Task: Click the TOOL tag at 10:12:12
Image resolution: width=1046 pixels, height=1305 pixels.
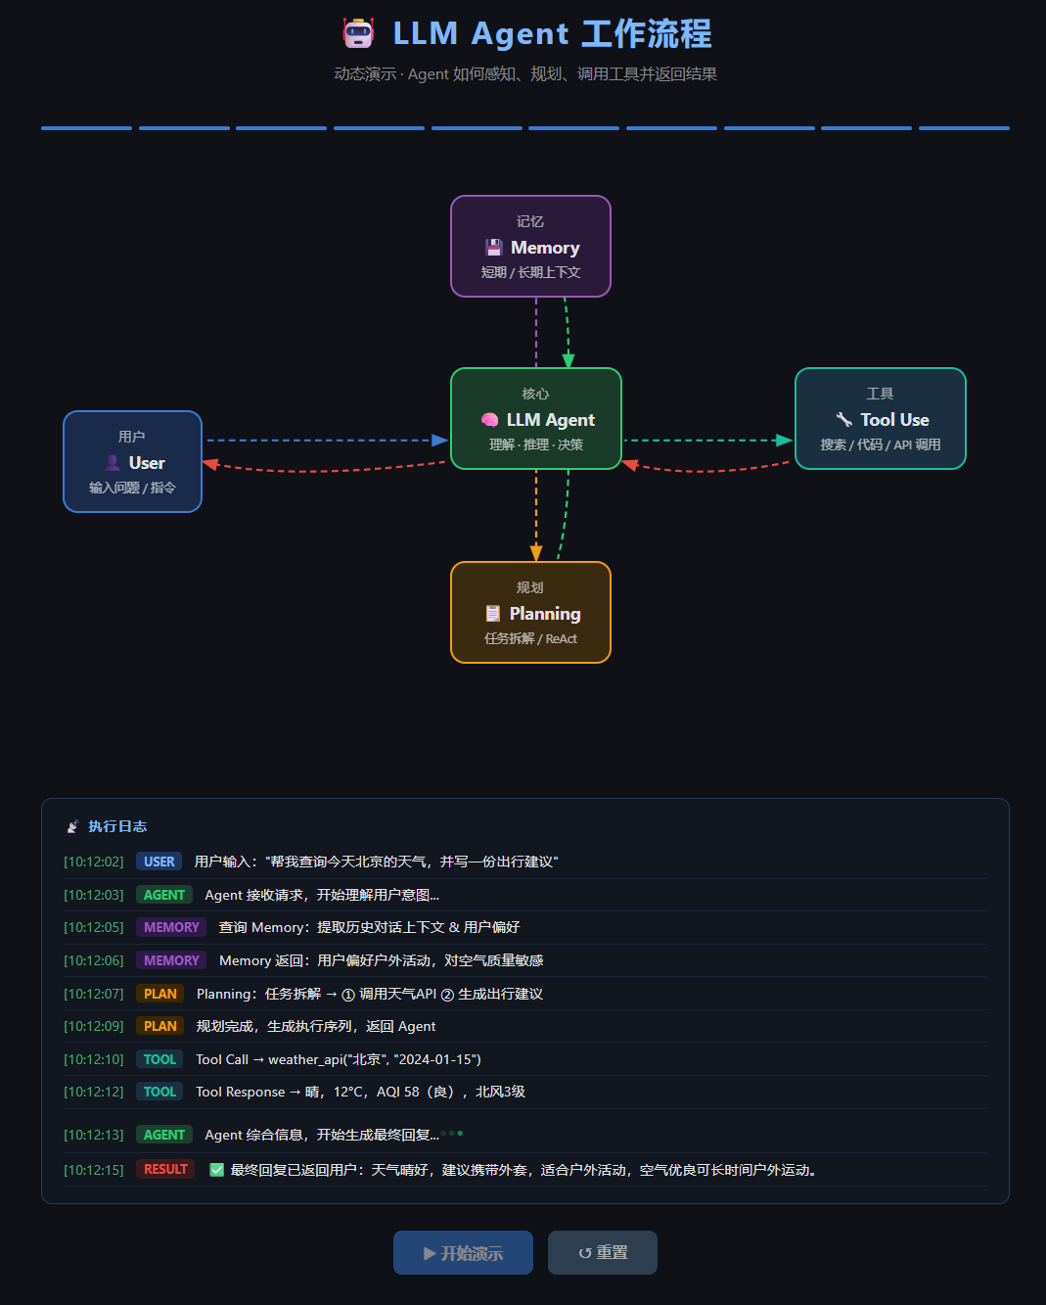Action: [159, 1093]
